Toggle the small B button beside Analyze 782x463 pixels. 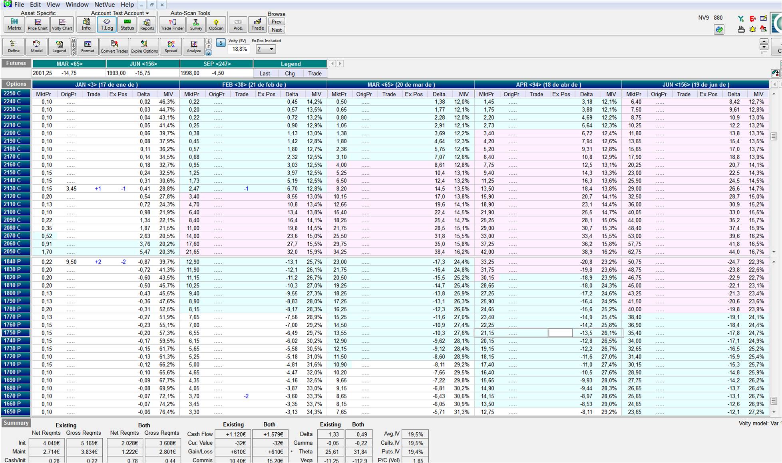209,53
